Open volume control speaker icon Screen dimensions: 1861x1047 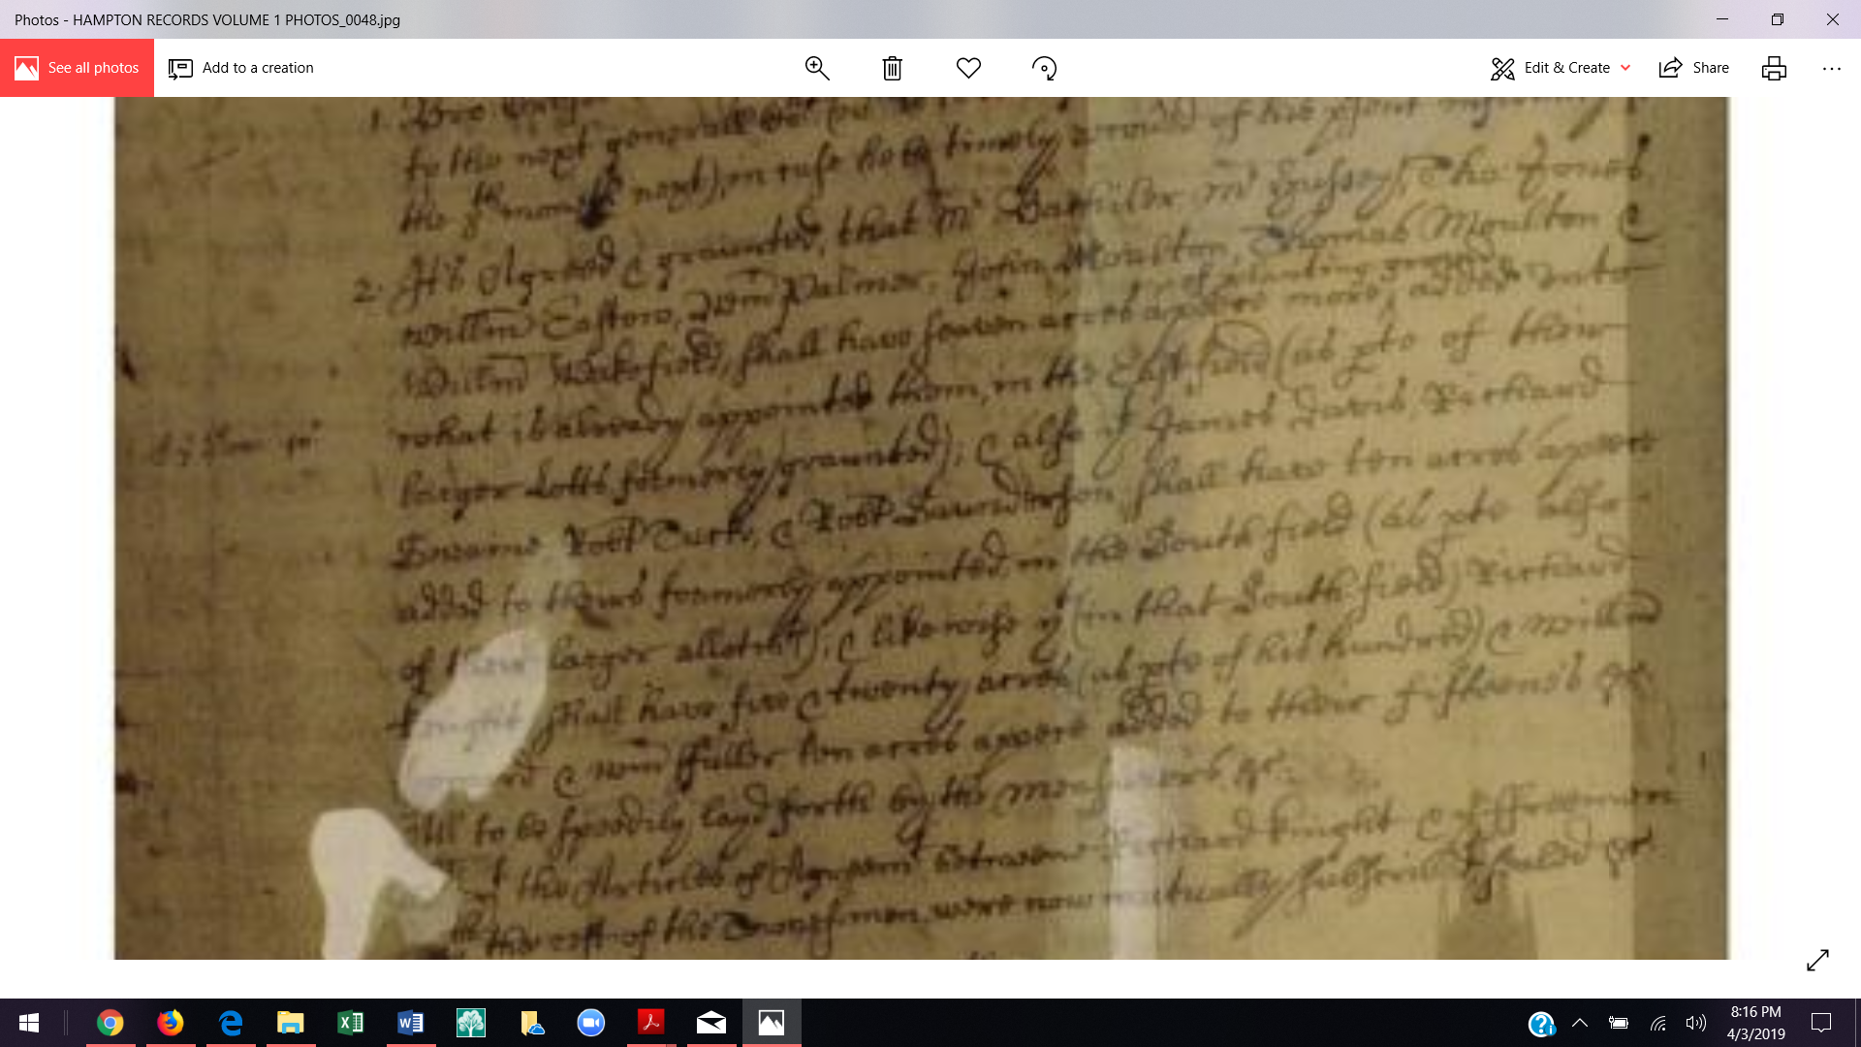1695,1023
